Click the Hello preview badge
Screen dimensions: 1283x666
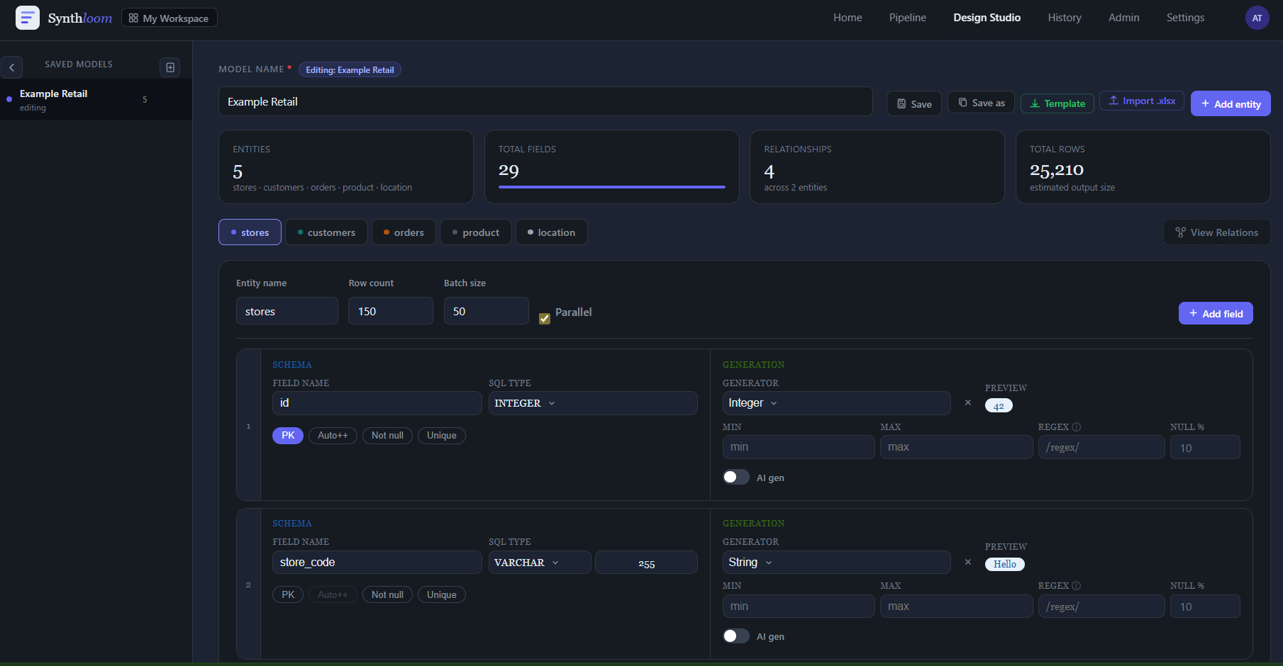coord(1005,564)
